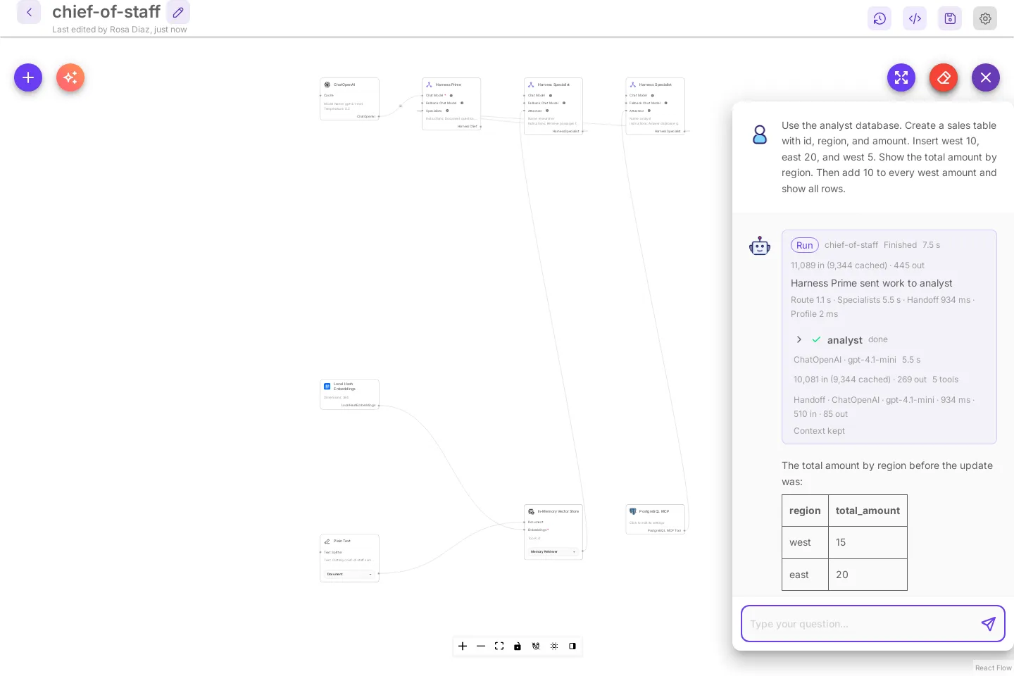The image size is (1014, 676).
Task: Open the Memory Retriever output dropdown
Action: 553,551
